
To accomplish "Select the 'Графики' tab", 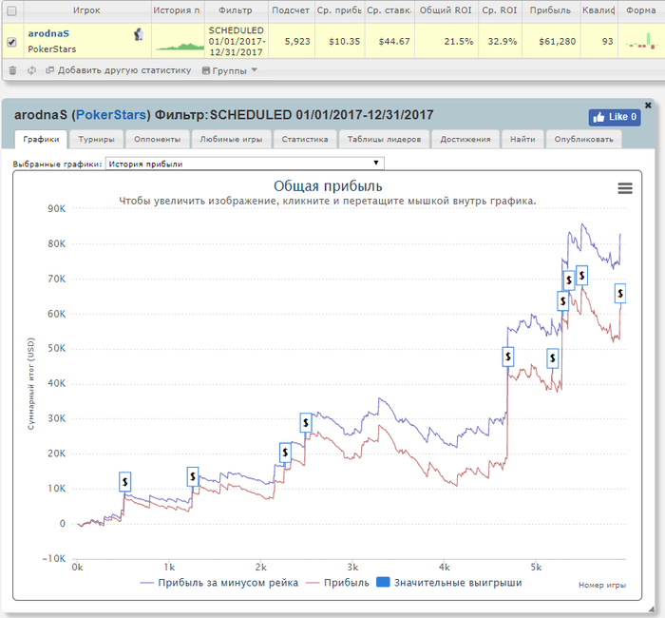I will click(41, 139).
